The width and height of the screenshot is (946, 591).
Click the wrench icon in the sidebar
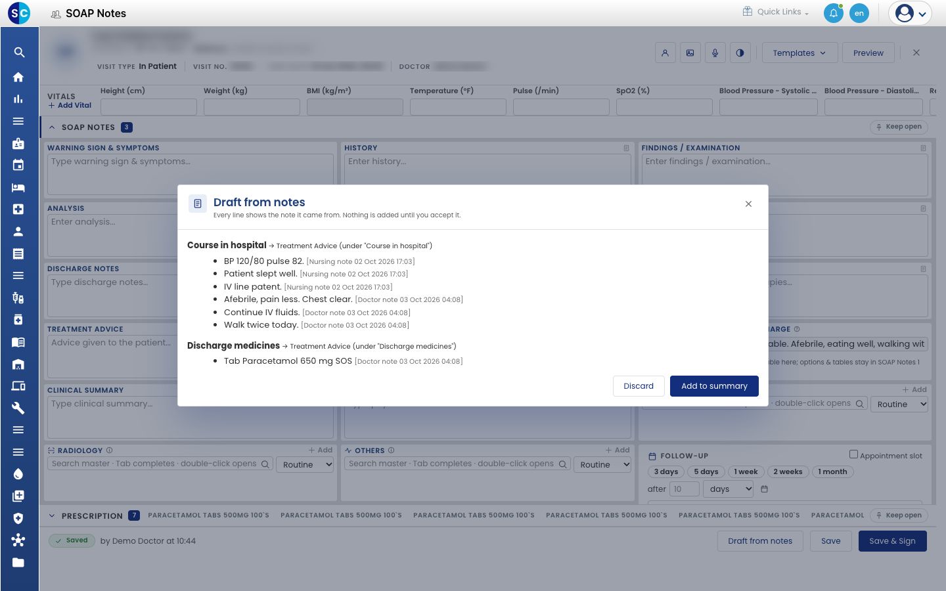[18, 408]
